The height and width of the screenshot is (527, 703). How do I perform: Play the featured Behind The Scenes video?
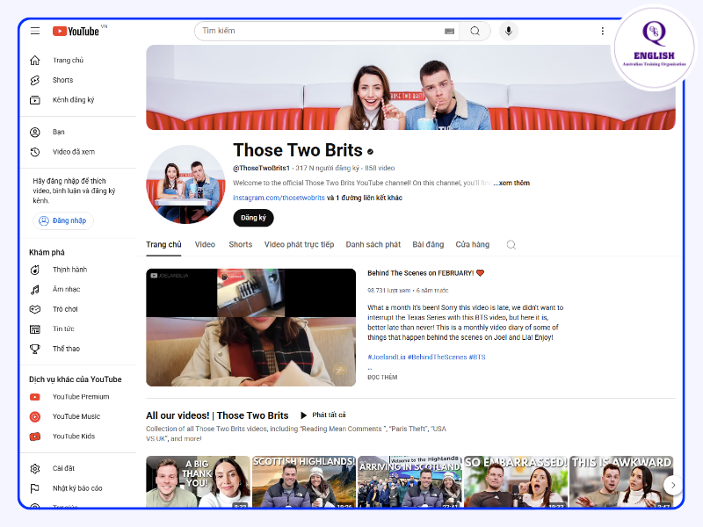pos(251,328)
